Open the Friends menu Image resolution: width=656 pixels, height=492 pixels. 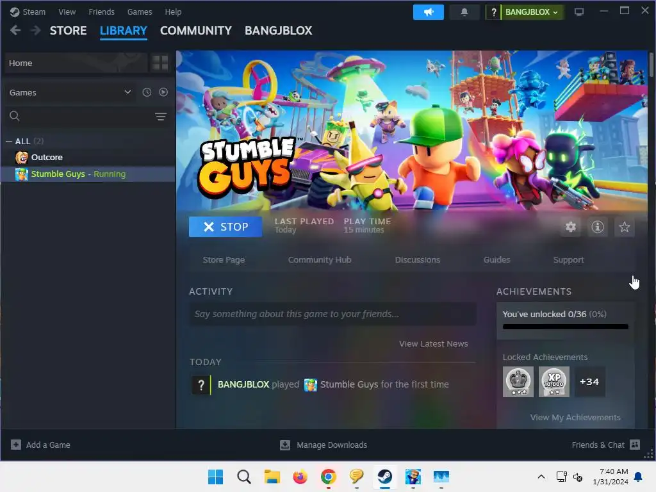[101, 12]
